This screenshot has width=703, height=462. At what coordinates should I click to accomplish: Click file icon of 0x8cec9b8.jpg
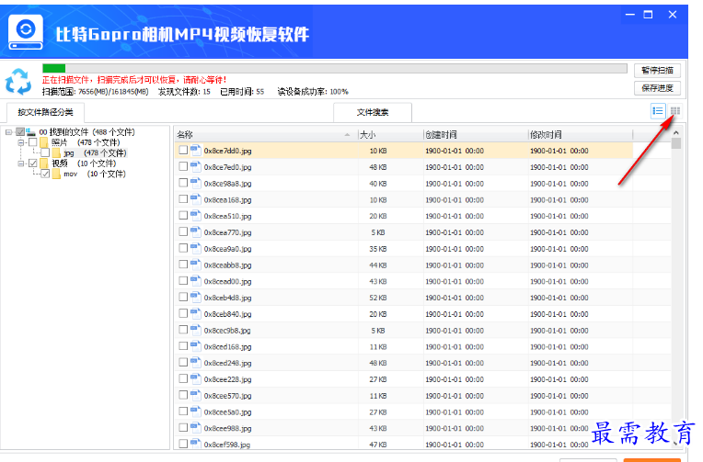pyautogui.click(x=195, y=330)
